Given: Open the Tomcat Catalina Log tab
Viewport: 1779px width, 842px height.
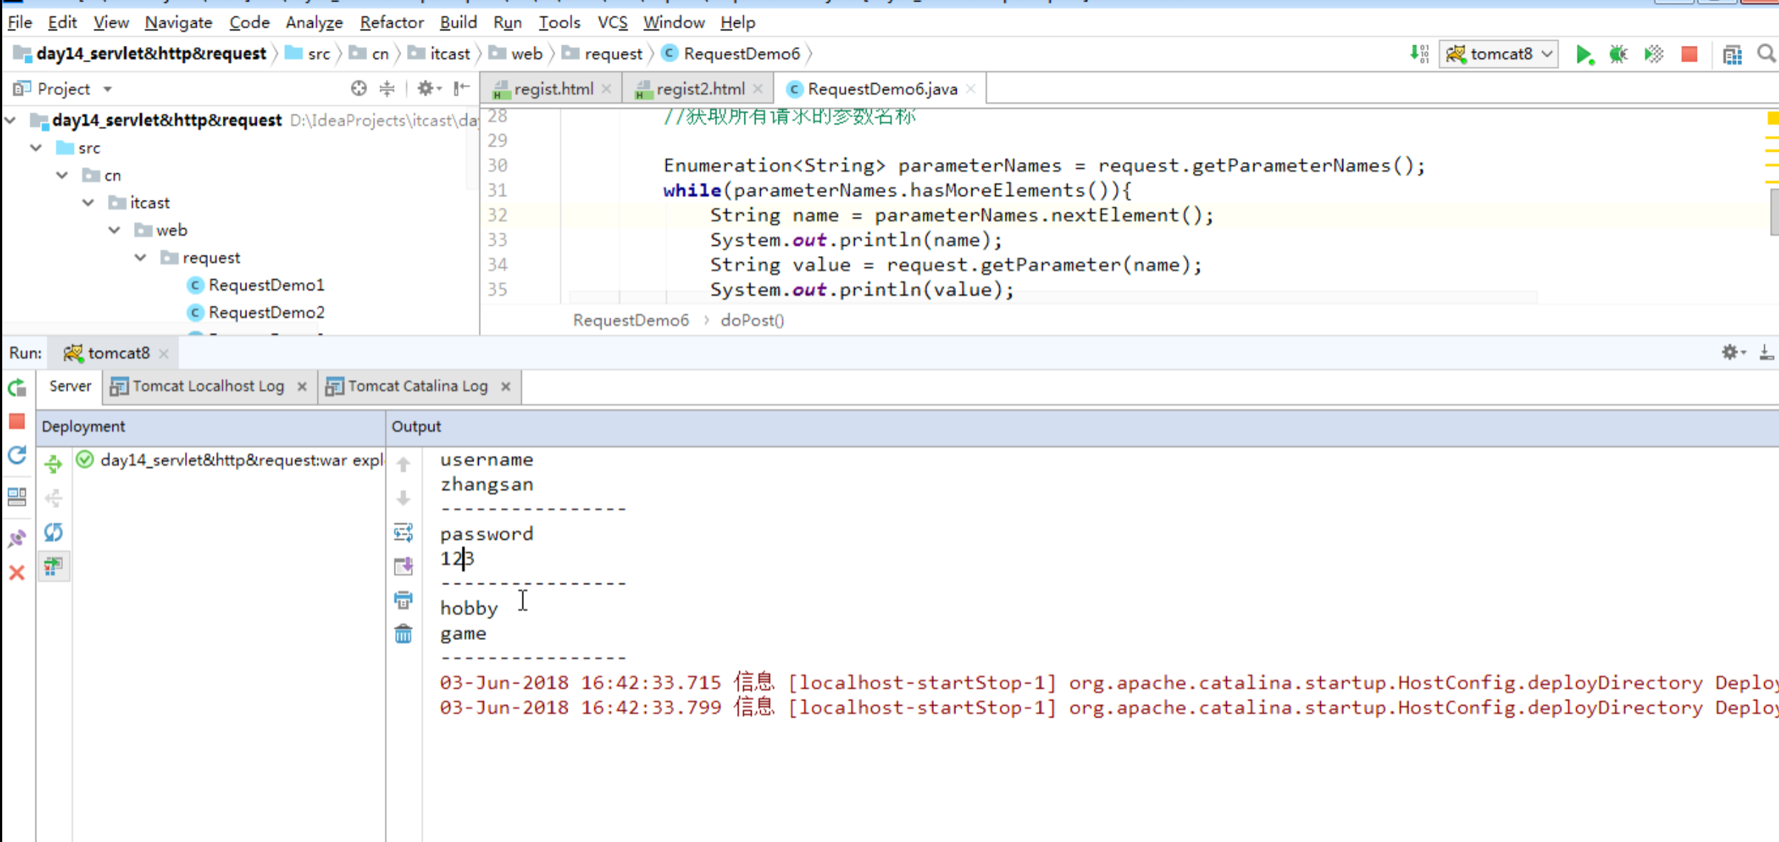Looking at the screenshot, I should (417, 386).
